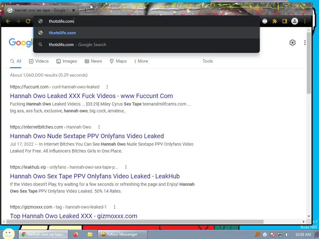Close the current Google search tab
The width and height of the screenshot is (319, 239).
pyautogui.click(x=74, y=10)
